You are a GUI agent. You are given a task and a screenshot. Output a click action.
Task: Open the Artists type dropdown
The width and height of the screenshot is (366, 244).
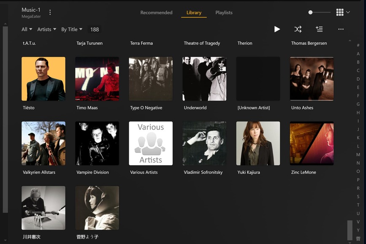click(x=47, y=30)
